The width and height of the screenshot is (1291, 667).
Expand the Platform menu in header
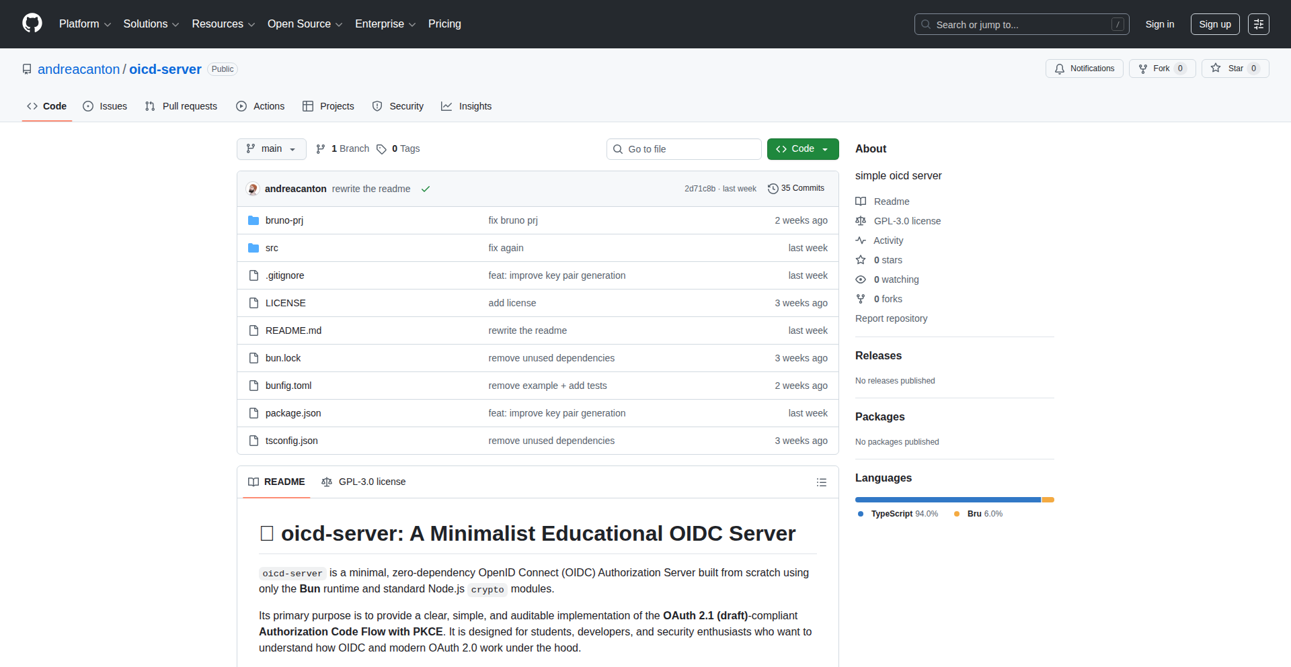pyautogui.click(x=85, y=24)
